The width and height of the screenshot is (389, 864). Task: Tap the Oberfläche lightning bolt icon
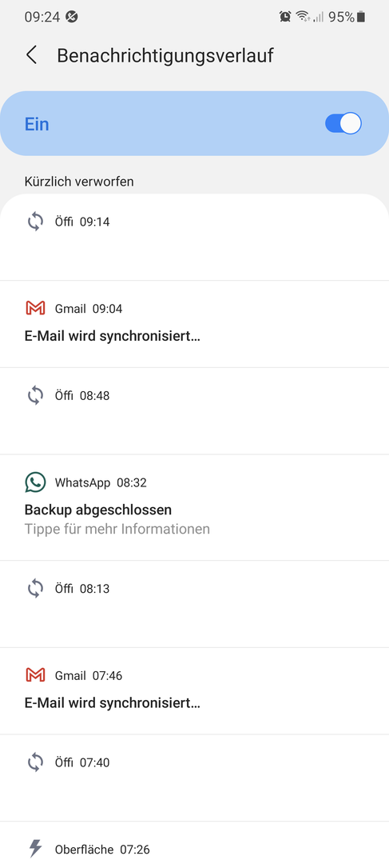(35, 849)
